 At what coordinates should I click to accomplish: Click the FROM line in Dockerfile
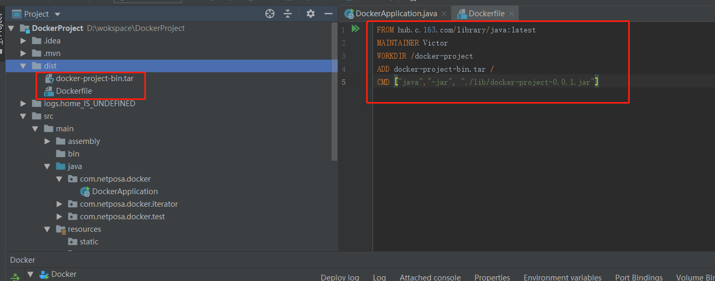[456, 30]
